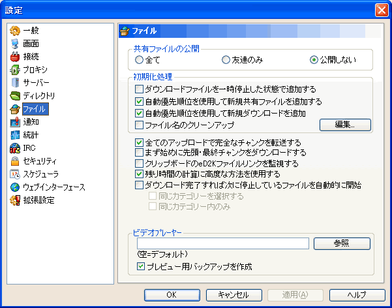Open the 接続 settings page
This screenshot has width=392, height=308.
click(x=31, y=57)
